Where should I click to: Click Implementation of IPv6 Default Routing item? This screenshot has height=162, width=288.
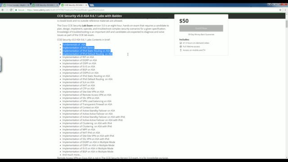(87, 79)
